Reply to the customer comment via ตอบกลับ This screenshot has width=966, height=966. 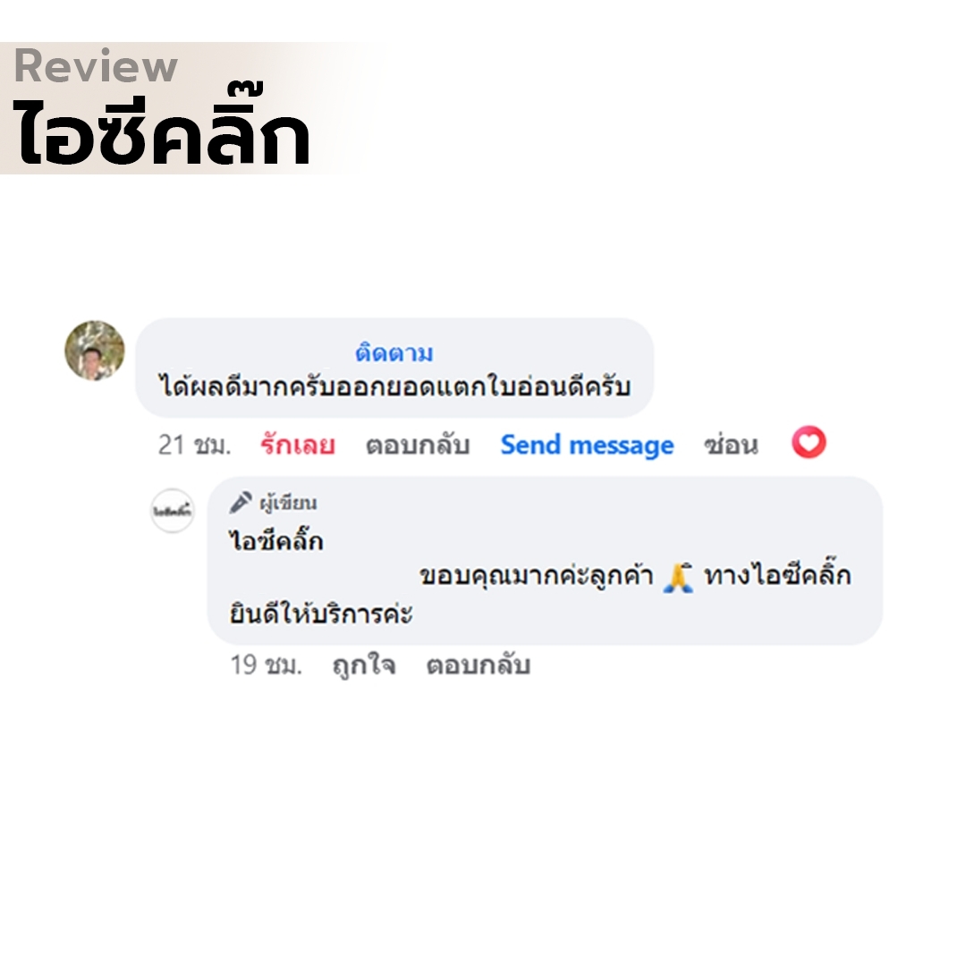tap(418, 445)
